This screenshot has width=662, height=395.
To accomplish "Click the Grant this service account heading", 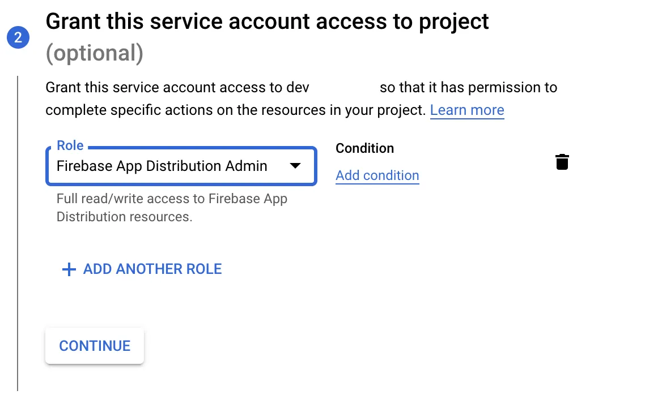I will tap(267, 22).
